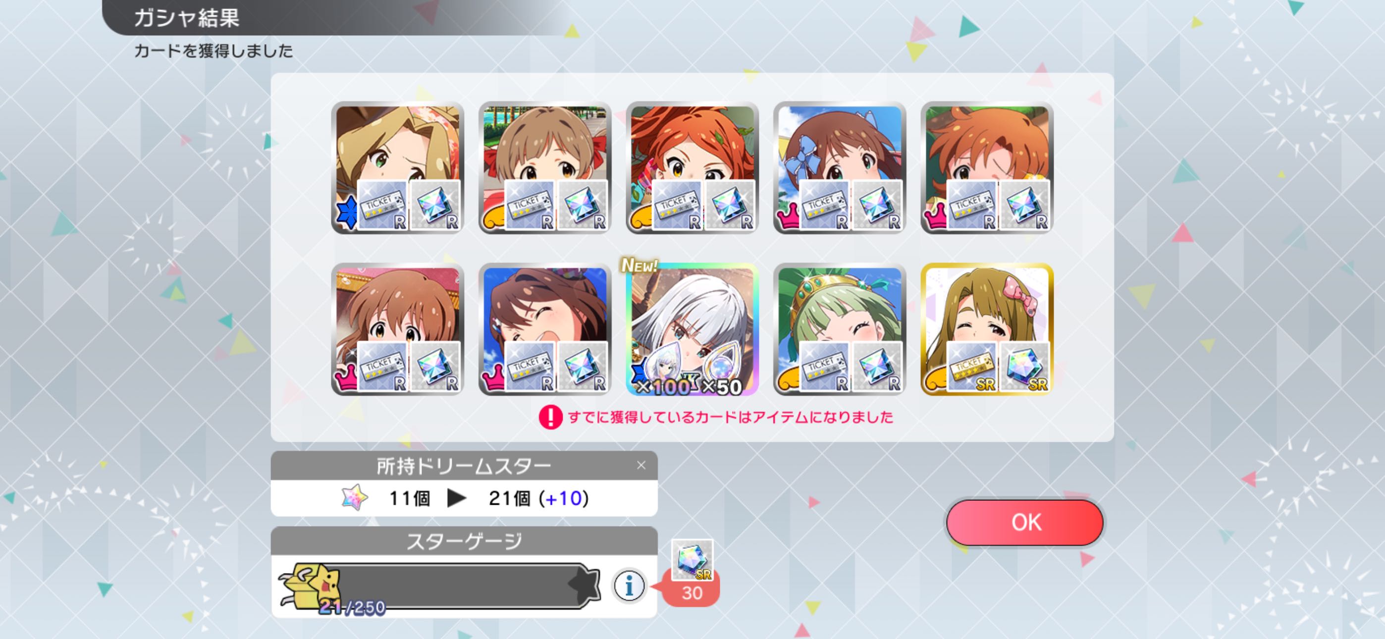Close the 所持ドリームスター panel
The width and height of the screenshot is (1385, 639).
coord(641,465)
